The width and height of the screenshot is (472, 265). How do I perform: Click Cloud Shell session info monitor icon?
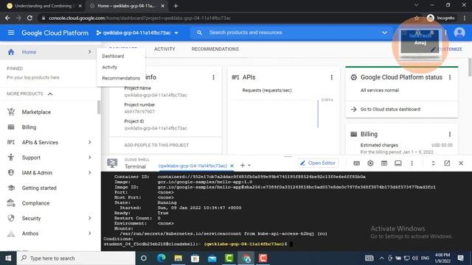click(398, 163)
